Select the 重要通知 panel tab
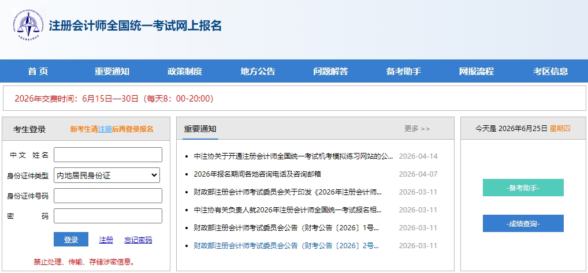The image size is (588, 273). [200, 129]
